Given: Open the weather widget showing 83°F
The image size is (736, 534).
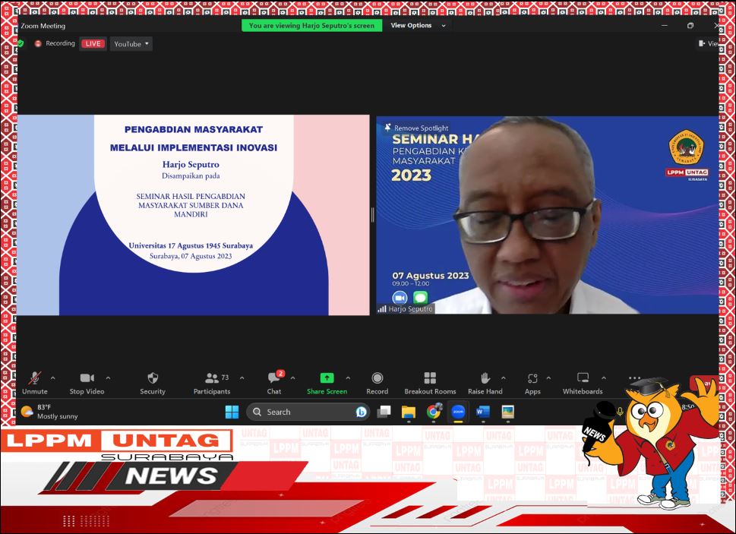Looking at the screenshot, I should tap(49, 412).
